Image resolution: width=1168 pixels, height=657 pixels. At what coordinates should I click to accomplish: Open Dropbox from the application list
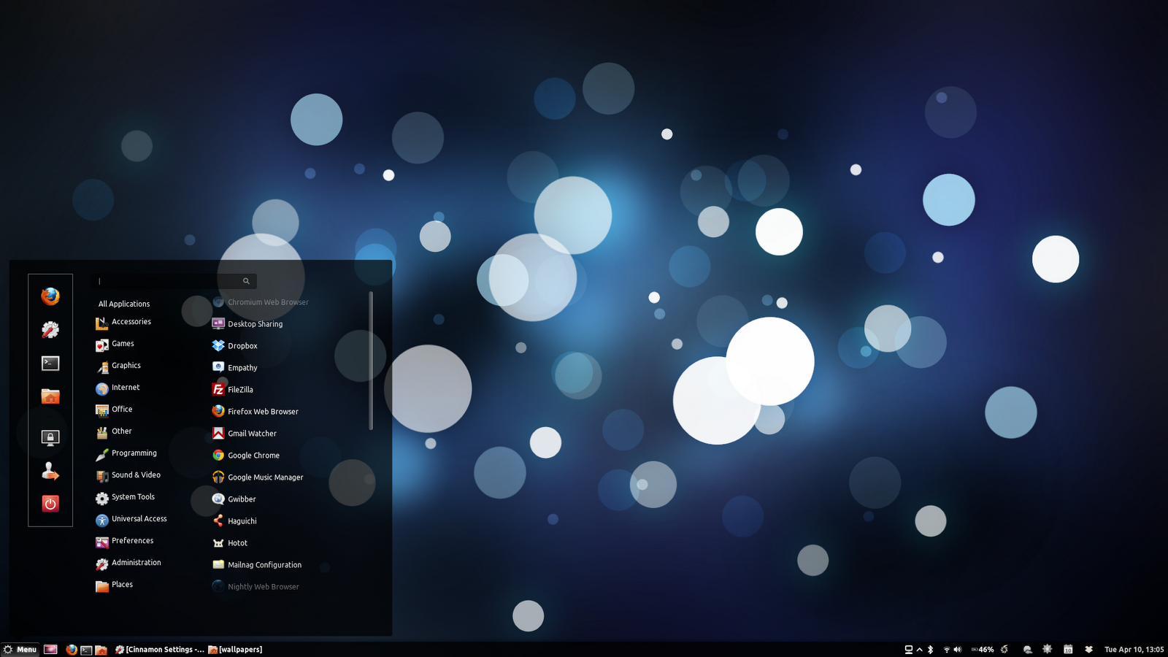point(242,345)
